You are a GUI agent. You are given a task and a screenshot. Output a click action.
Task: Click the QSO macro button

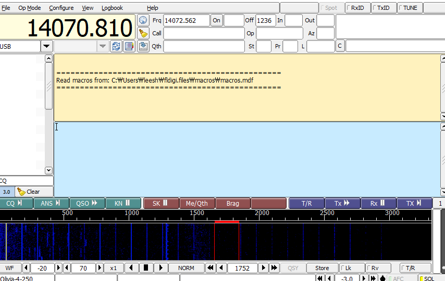click(x=88, y=203)
